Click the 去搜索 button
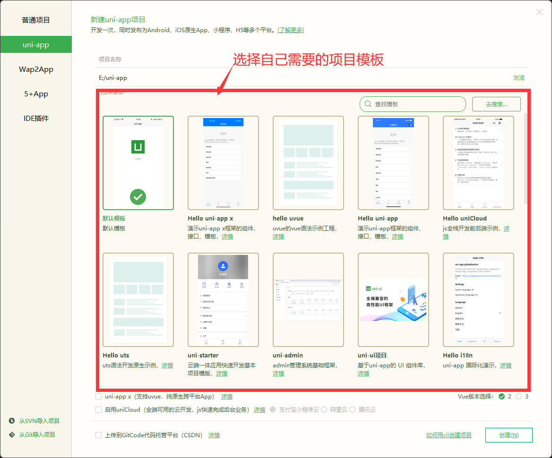552x458 pixels. click(496, 104)
